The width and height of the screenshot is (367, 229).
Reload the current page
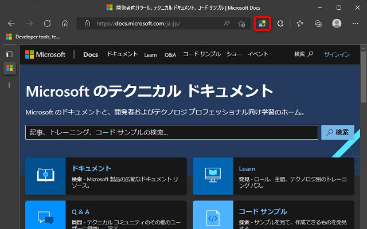pos(47,23)
